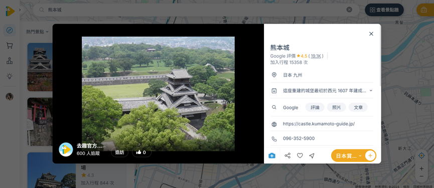The height and width of the screenshot is (188, 434).
Task: Click the magnifier icon beside Google
Action: pos(274,107)
